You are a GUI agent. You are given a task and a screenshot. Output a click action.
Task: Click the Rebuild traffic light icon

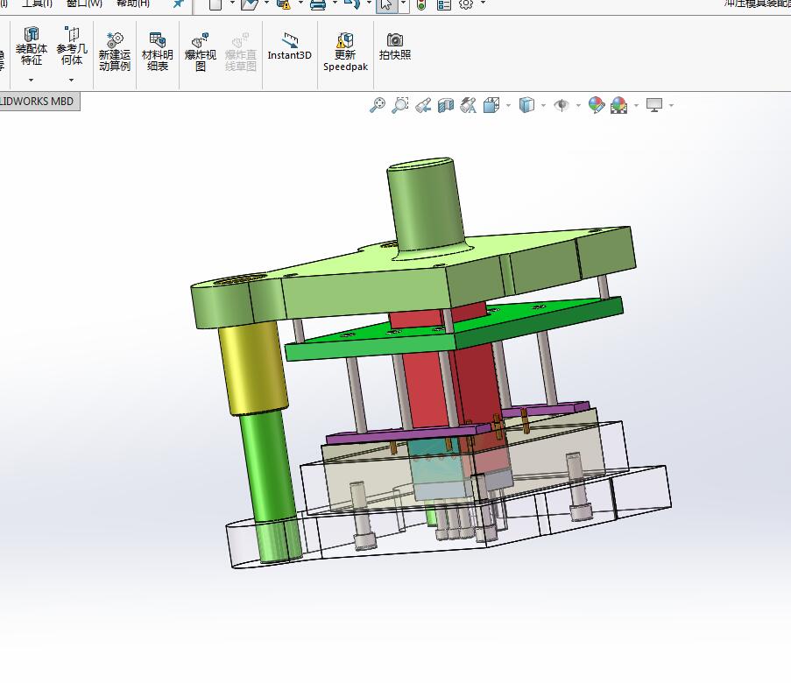point(421,5)
